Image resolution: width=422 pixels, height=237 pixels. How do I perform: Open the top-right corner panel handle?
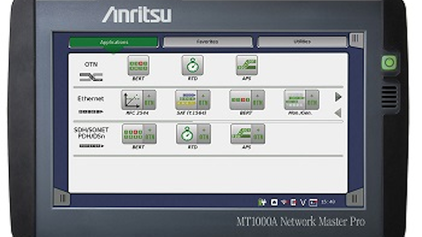point(356,40)
